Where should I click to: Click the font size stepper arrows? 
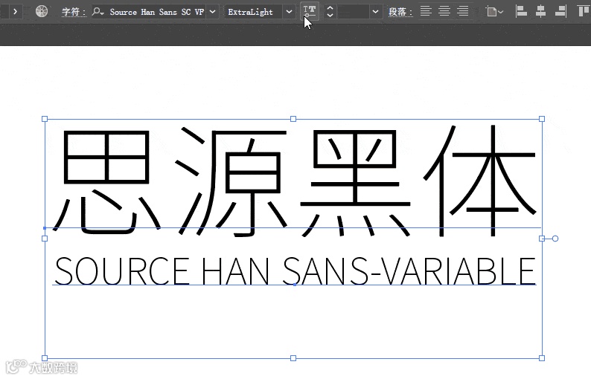tap(330, 12)
